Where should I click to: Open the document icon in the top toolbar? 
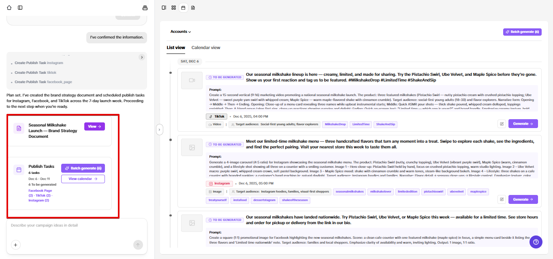pos(193,8)
